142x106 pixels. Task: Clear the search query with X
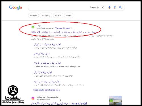pos(103,7)
